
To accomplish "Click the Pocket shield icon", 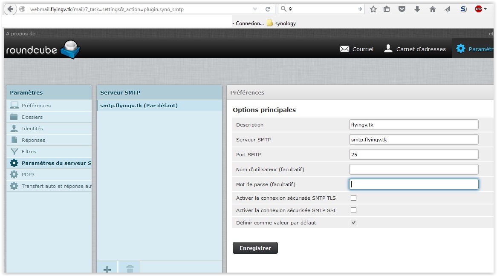I will pos(402,9).
